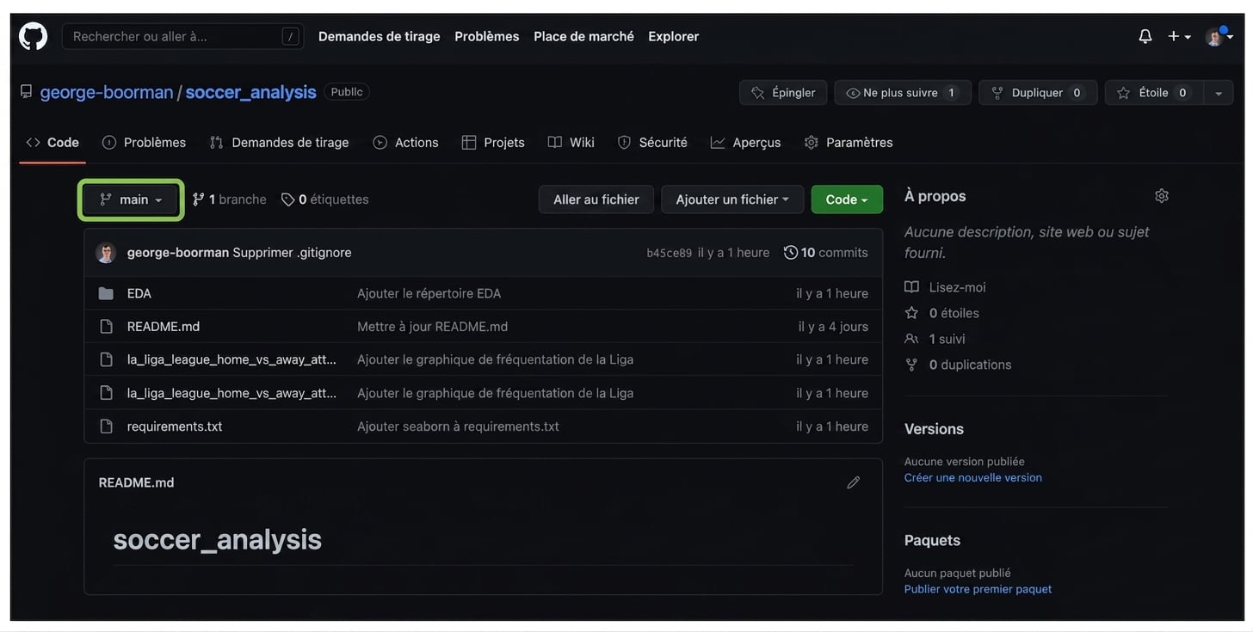The height and width of the screenshot is (632, 1253).
Task: Open the plus create-new menu
Action: tap(1179, 36)
